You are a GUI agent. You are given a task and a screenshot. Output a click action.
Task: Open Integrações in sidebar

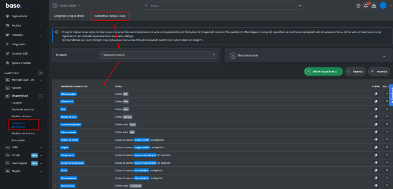pyautogui.click(x=18, y=44)
